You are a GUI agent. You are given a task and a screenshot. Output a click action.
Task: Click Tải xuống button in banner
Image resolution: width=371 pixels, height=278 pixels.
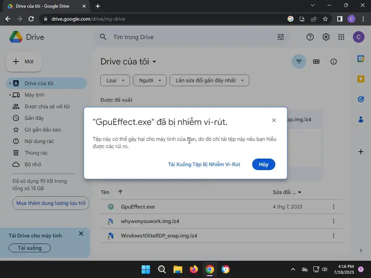pyautogui.click(x=30, y=248)
